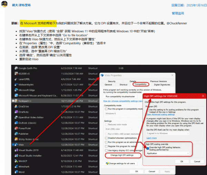This screenshot has height=175, width=207.
Task: Select the Microsoft Edge icon in the file list
Action: (16, 90)
